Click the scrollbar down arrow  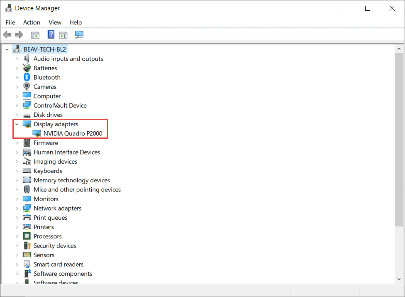pyautogui.click(x=399, y=279)
